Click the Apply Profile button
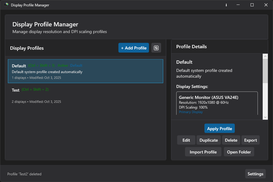Screen dimensions: 273x182 (x=220, y=129)
